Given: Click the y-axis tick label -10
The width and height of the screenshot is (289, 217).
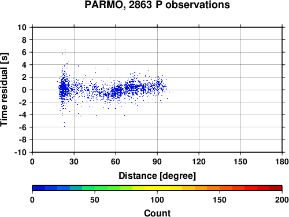Looking at the screenshot, I should (x=20, y=152).
